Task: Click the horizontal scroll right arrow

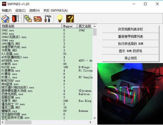Action: [90, 122]
